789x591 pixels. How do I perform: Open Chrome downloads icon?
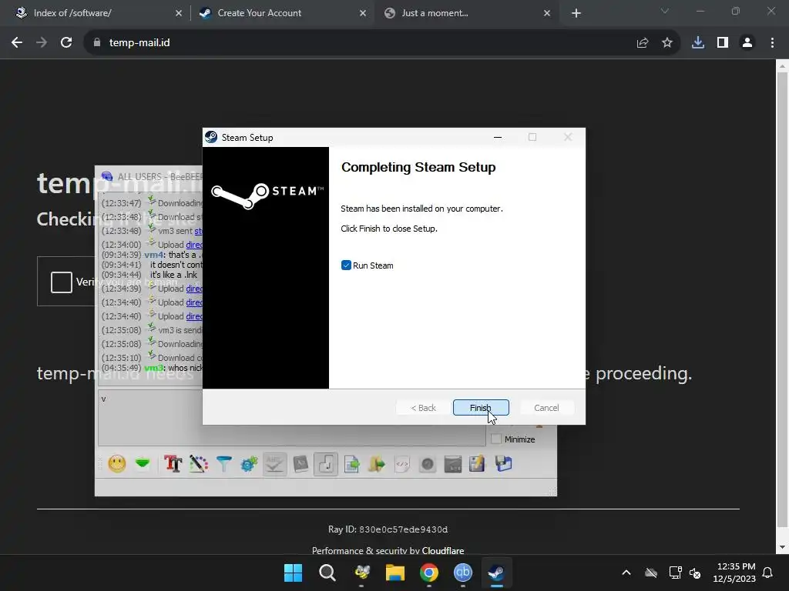pos(698,43)
